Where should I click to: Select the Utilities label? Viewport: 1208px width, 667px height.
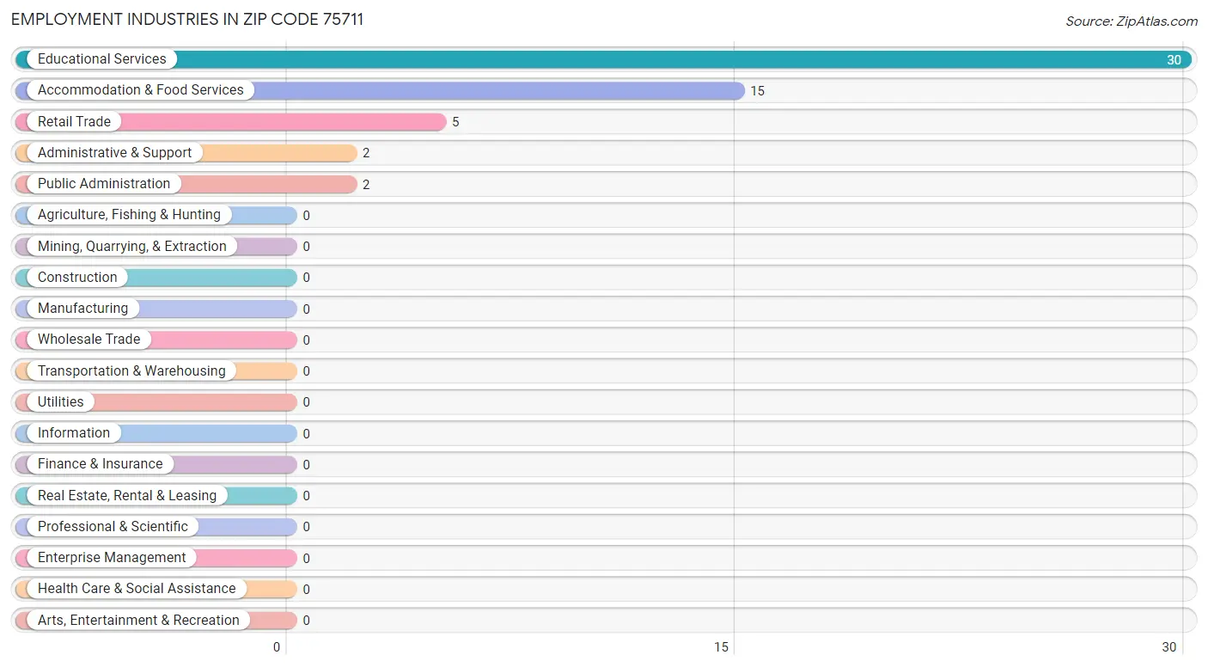point(61,401)
